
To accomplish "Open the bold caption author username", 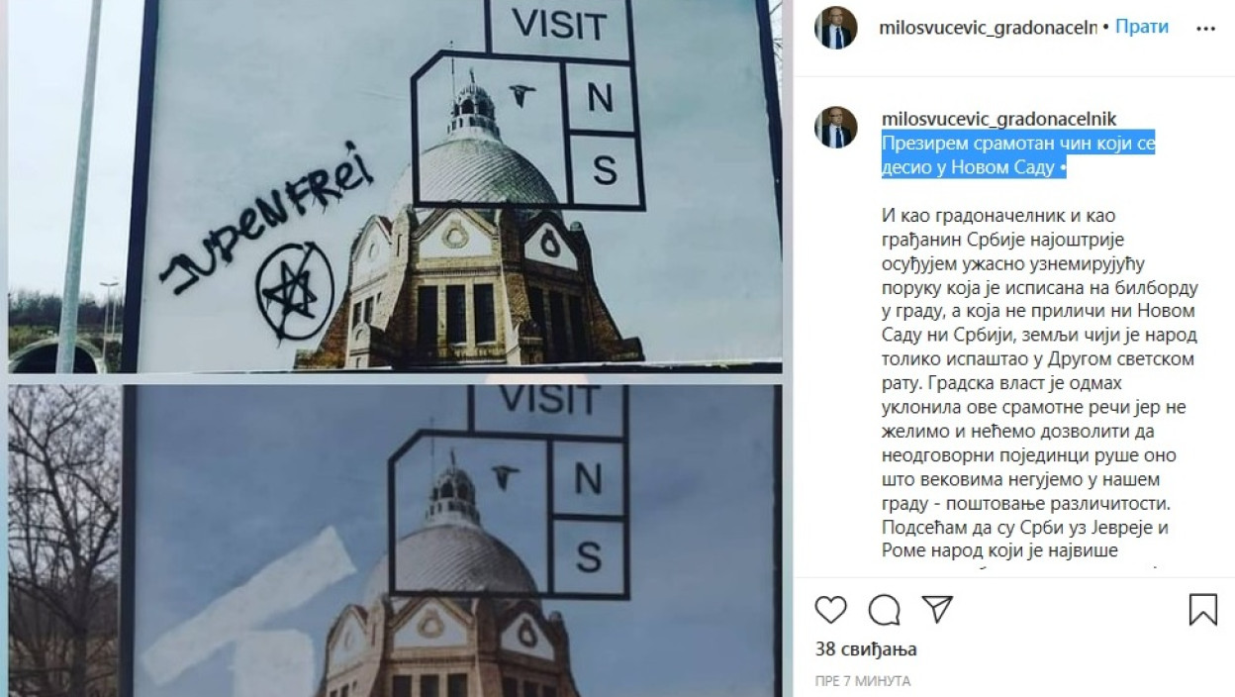I will pyautogui.click(x=999, y=119).
